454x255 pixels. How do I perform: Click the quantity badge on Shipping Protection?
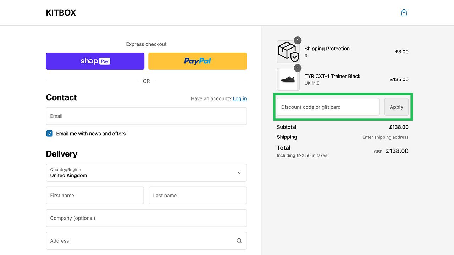click(298, 40)
